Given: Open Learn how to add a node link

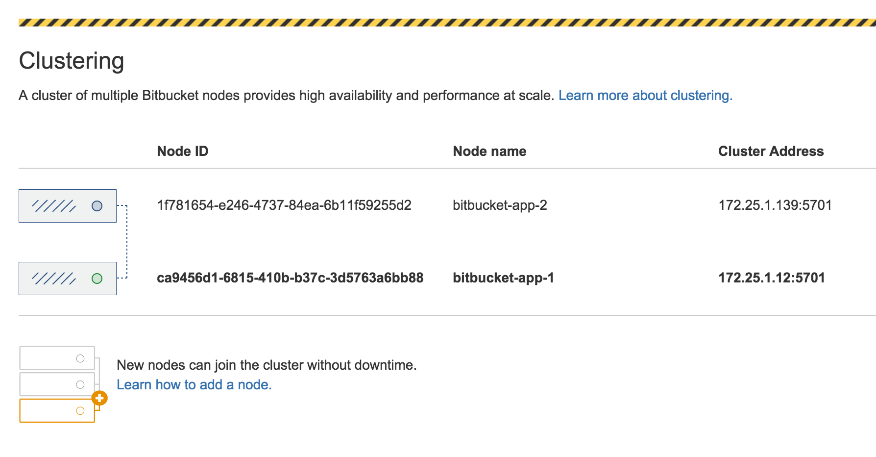Looking at the screenshot, I should 194,384.
